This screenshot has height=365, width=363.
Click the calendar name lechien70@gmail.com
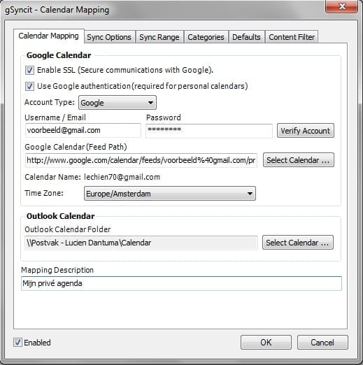click(122, 177)
